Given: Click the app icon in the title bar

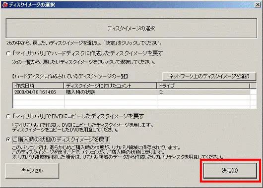Looking at the screenshot, I should tap(4, 4).
